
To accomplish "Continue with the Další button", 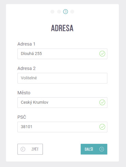I will (x=94, y=149).
